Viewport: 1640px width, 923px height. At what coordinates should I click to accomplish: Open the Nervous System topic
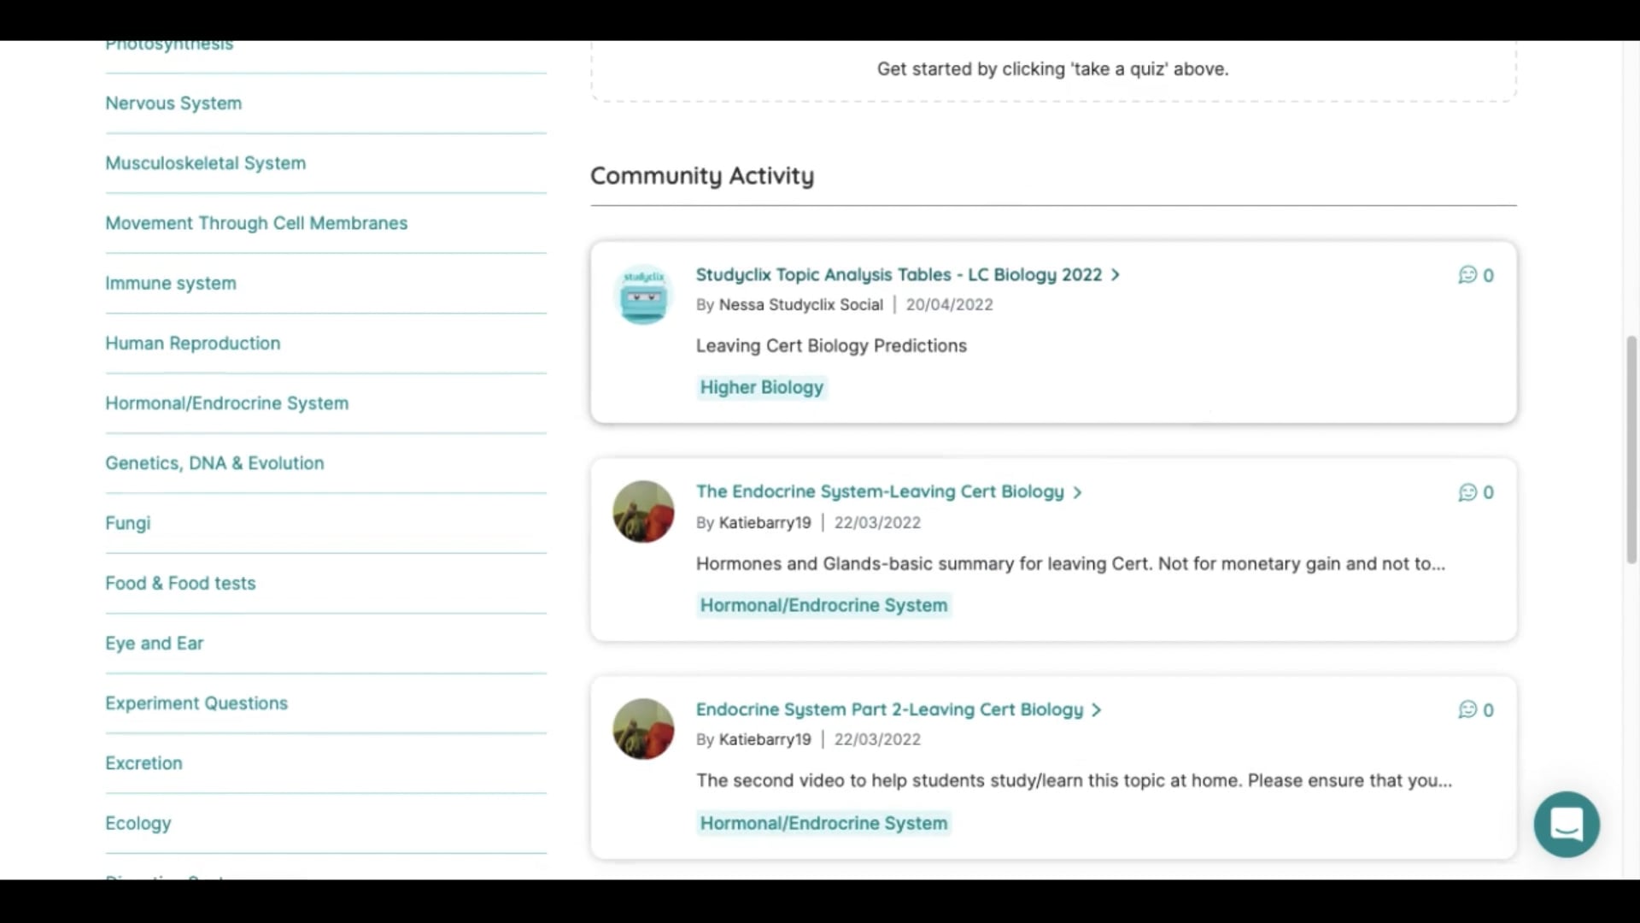[173, 103]
